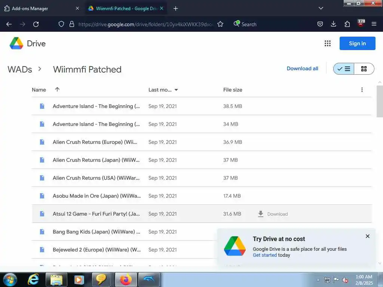
Task: Launch Internet Explorer from taskbar
Action: coord(33,280)
